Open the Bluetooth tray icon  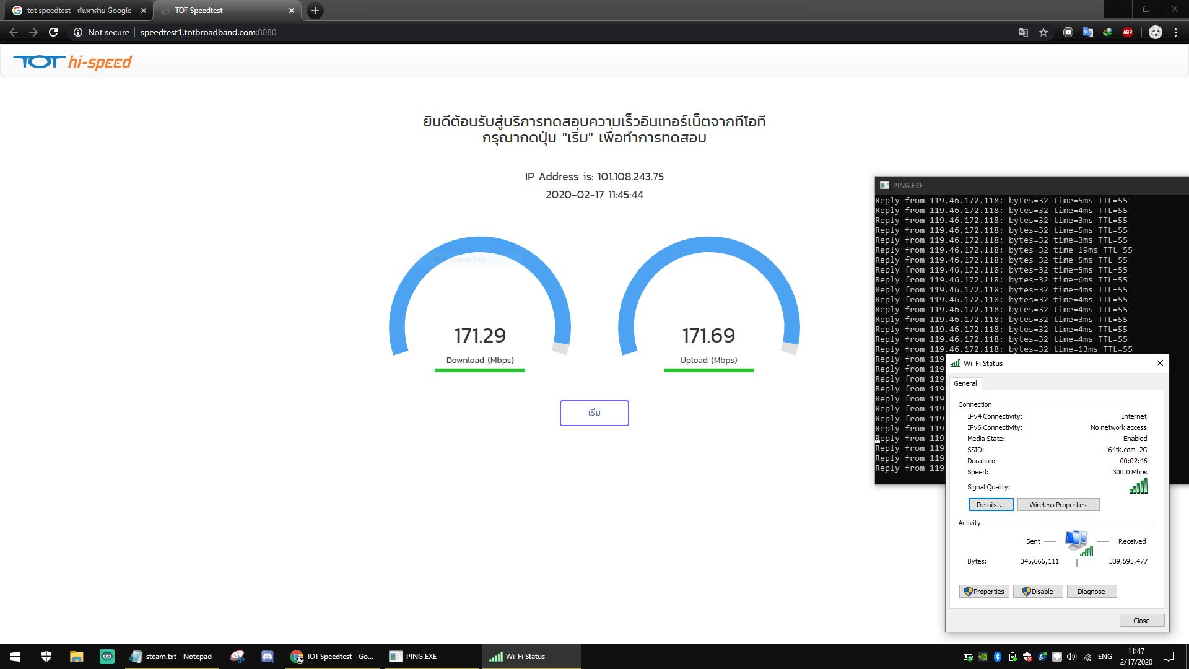click(x=998, y=657)
